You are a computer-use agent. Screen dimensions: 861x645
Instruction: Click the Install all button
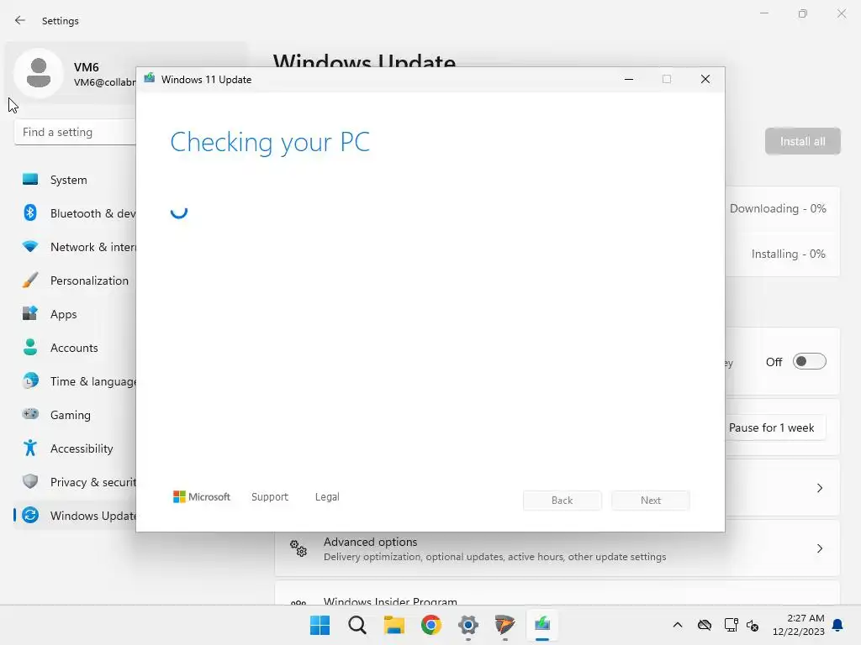pos(802,141)
